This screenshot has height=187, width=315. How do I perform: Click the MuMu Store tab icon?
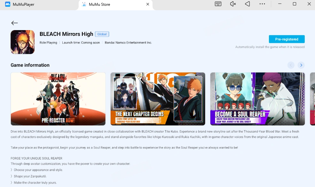coord(84,4)
